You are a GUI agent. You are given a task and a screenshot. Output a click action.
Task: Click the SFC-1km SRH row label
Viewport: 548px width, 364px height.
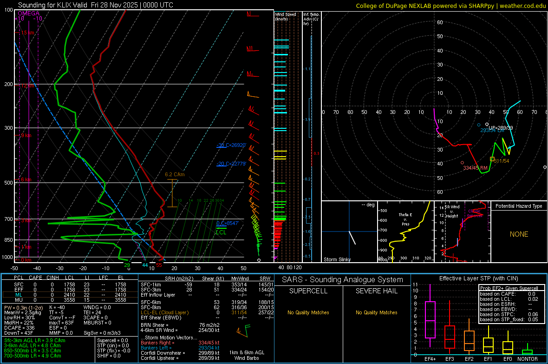150,285
